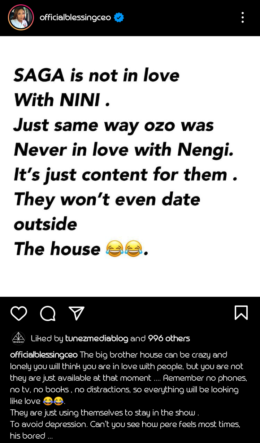
Task: Open the three-dot options menu
Action: point(242,17)
